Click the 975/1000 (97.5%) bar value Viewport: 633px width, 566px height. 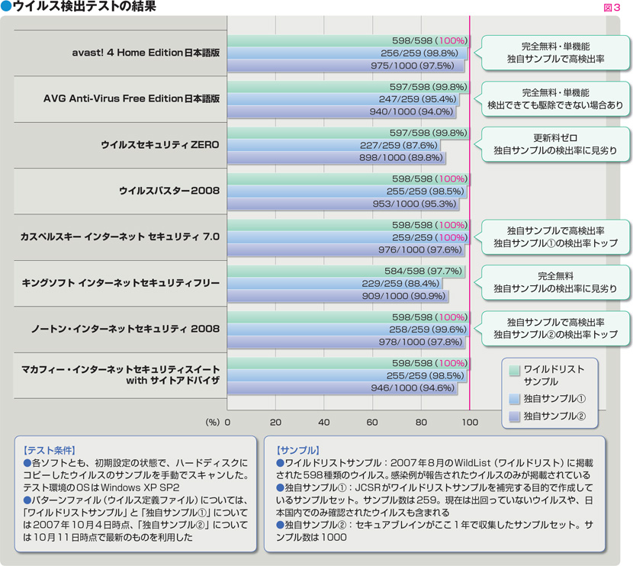click(x=412, y=66)
